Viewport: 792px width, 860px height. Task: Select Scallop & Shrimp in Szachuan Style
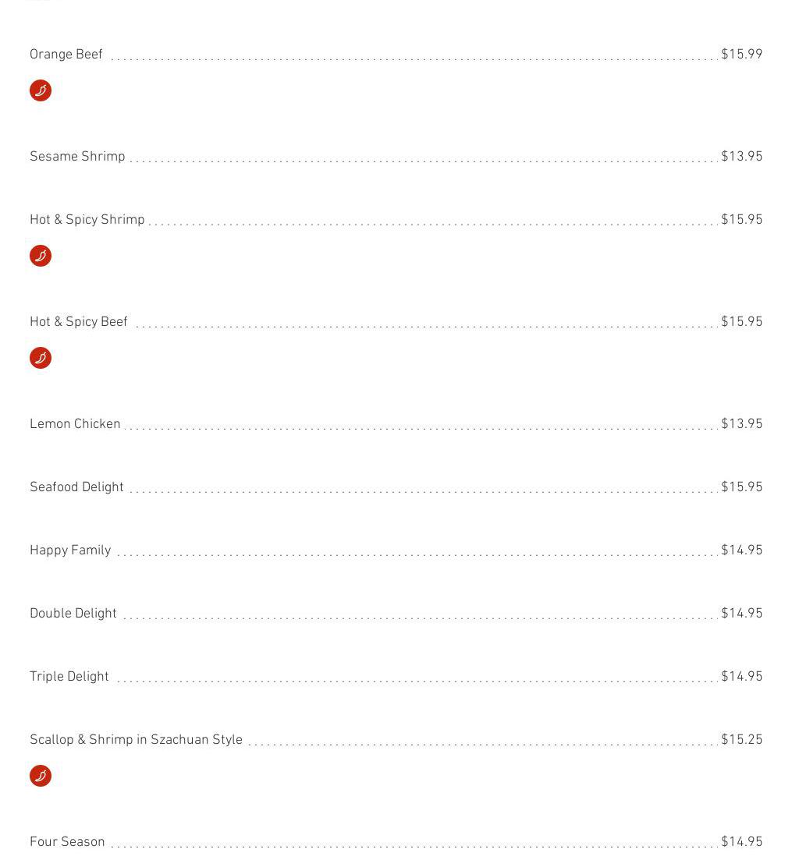pos(136,740)
